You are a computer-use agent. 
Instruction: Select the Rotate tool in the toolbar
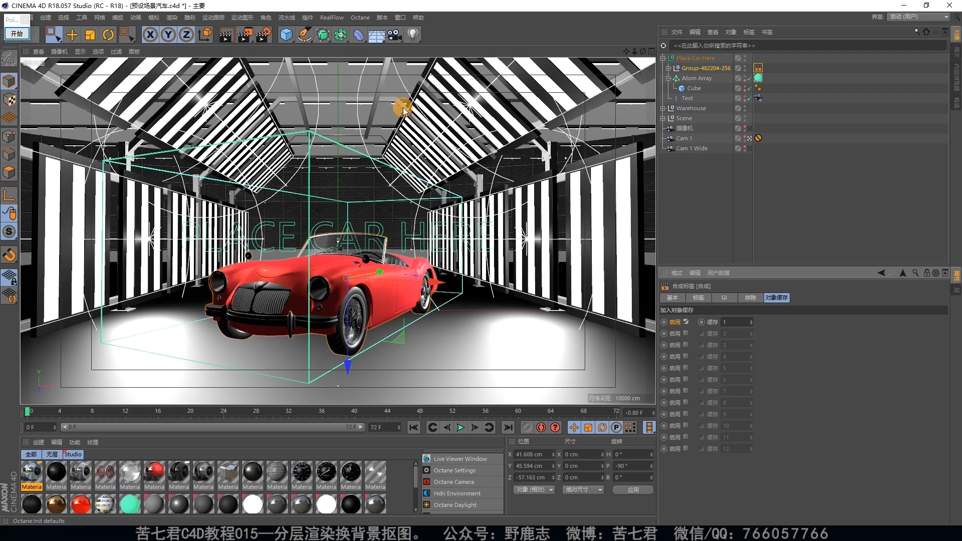[x=108, y=35]
